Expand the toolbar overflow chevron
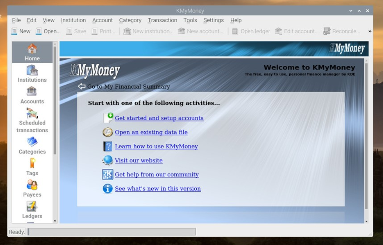Screen dimensions: 383x245 [x=370, y=31]
